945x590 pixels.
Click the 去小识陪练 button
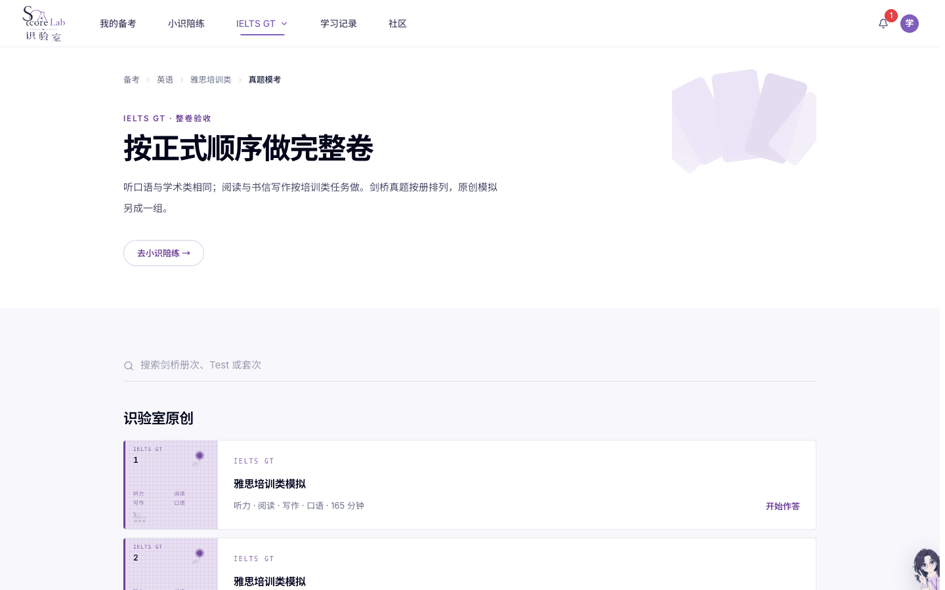point(163,253)
